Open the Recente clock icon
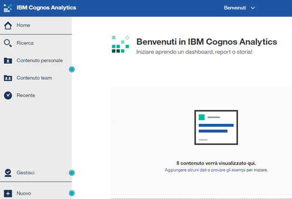The height and width of the screenshot is (199, 292). [8, 95]
